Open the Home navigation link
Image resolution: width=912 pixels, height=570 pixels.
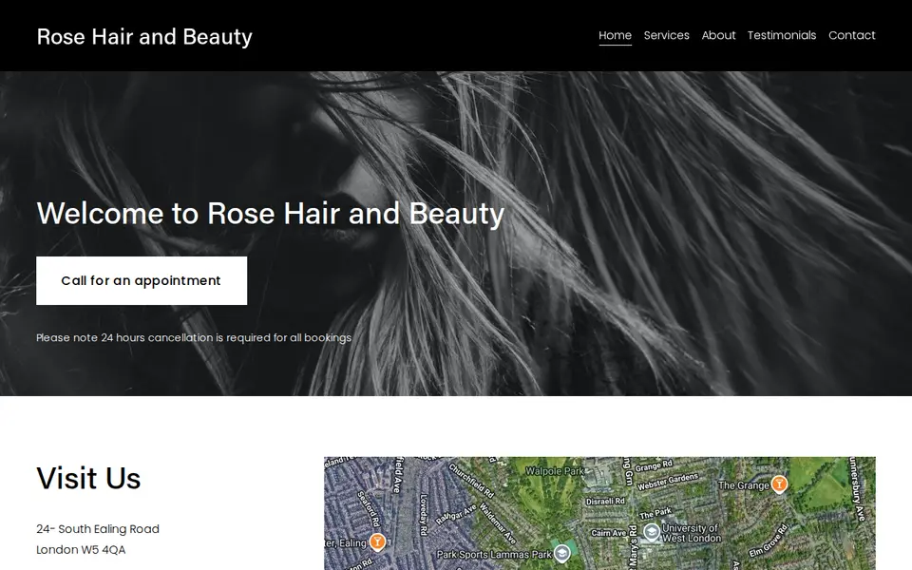pyautogui.click(x=615, y=35)
